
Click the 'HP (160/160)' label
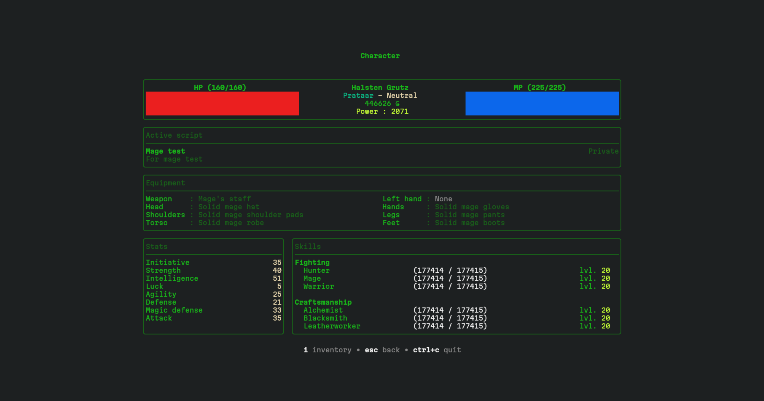[220, 87]
